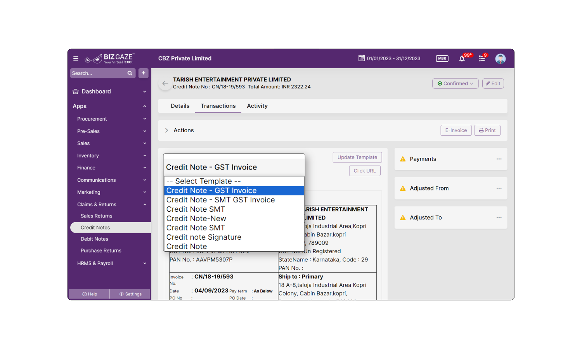The image size is (582, 349).
Task: Switch to the Details tab
Action: click(x=180, y=106)
